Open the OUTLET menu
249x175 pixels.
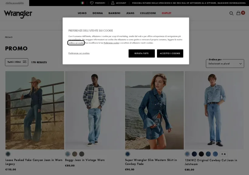166,13
